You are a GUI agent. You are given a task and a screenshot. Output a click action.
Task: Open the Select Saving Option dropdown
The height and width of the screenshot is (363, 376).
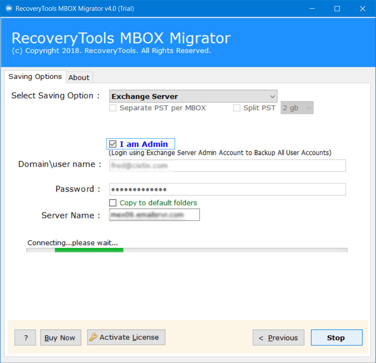(193, 96)
